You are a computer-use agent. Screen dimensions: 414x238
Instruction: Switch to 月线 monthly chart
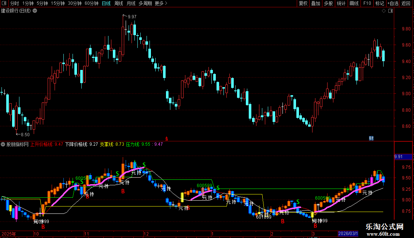pyautogui.click(x=131, y=3)
